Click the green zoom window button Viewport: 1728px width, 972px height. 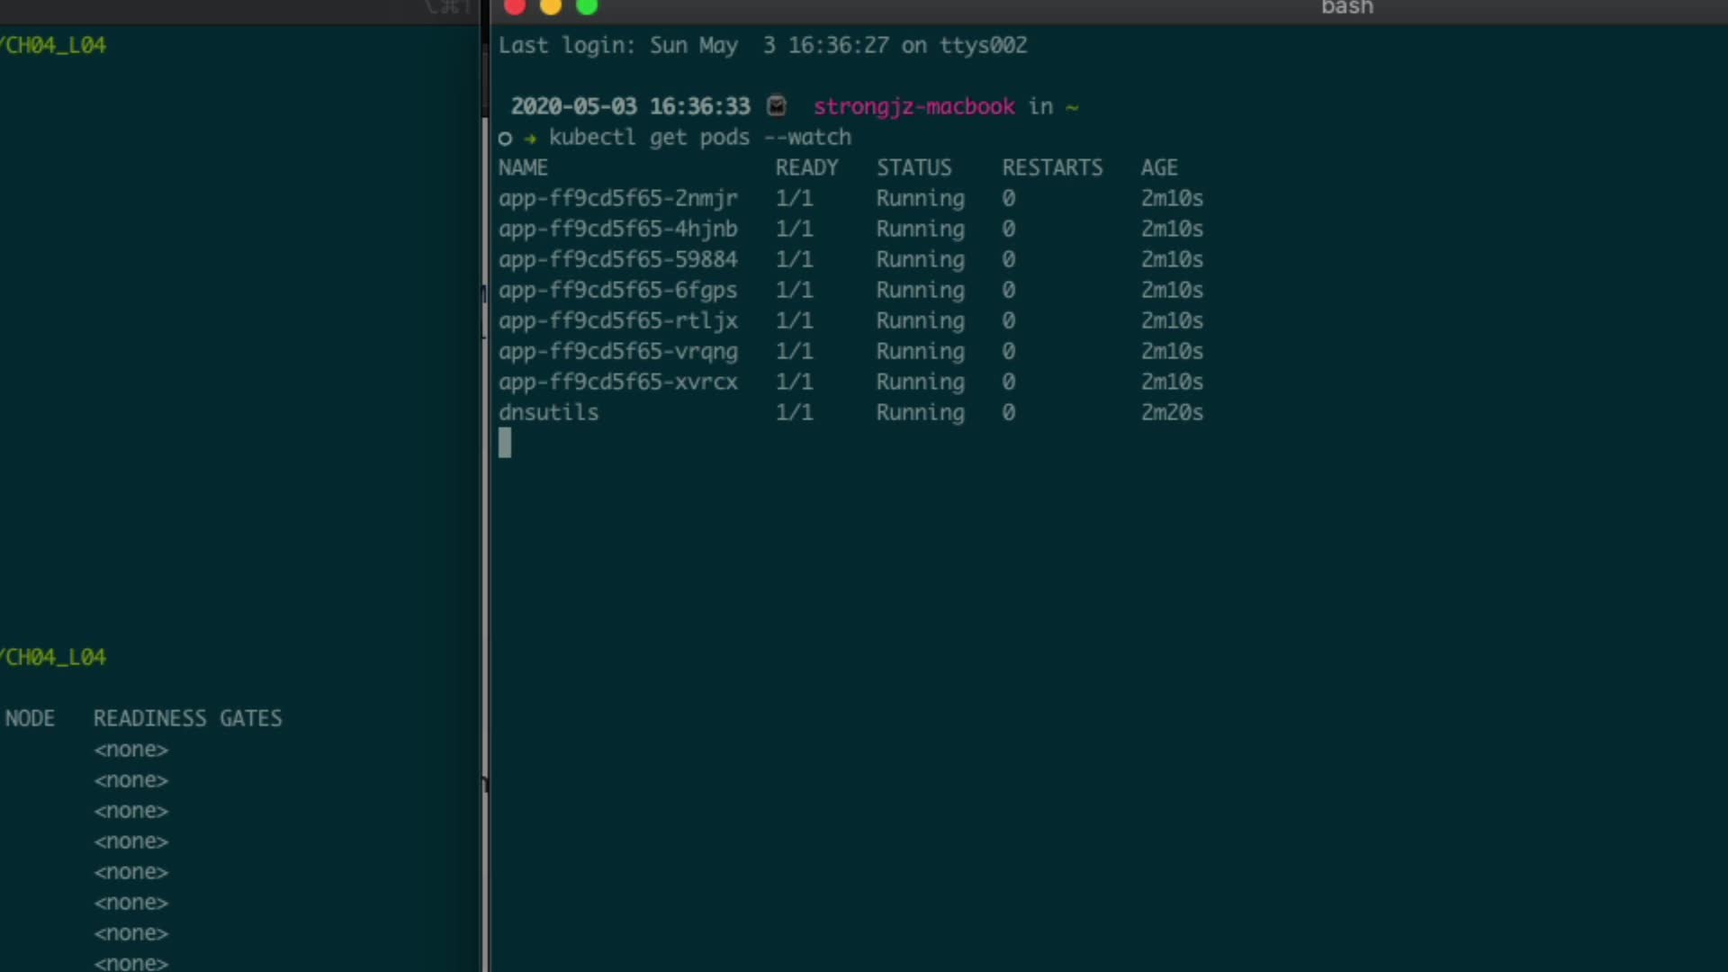coord(587,7)
